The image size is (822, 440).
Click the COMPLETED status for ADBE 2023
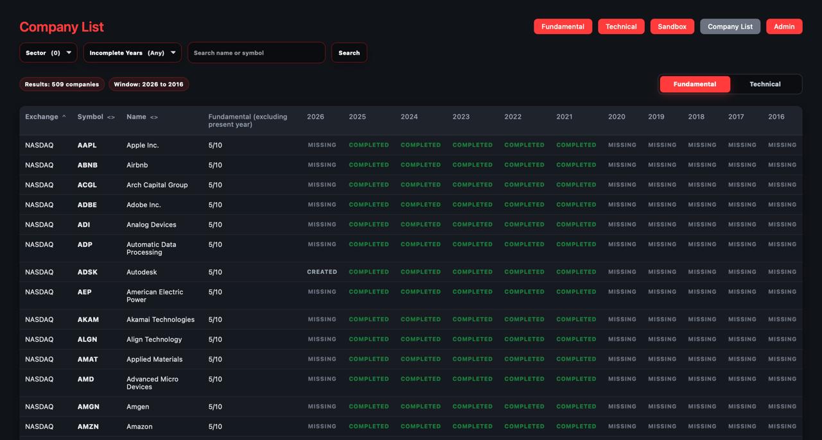click(x=473, y=205)
